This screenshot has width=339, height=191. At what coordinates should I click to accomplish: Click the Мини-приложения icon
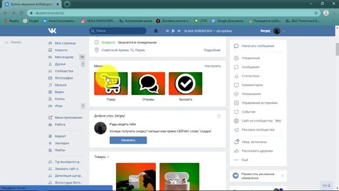coord(50,117)
